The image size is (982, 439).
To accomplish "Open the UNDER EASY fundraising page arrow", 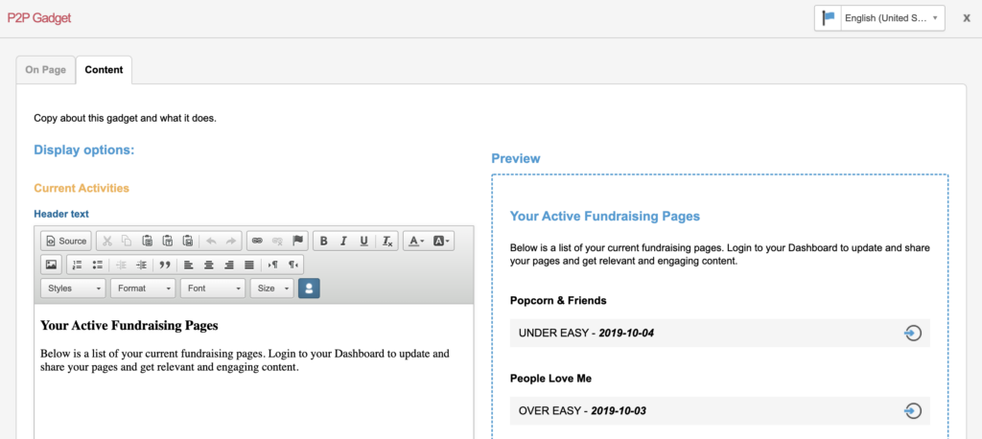I will click(912, 333).
